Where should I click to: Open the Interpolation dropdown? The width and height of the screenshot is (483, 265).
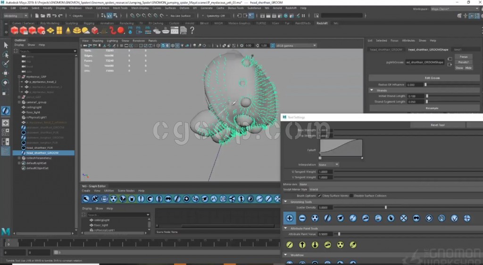pyautogui.click(x=328, y=164)
